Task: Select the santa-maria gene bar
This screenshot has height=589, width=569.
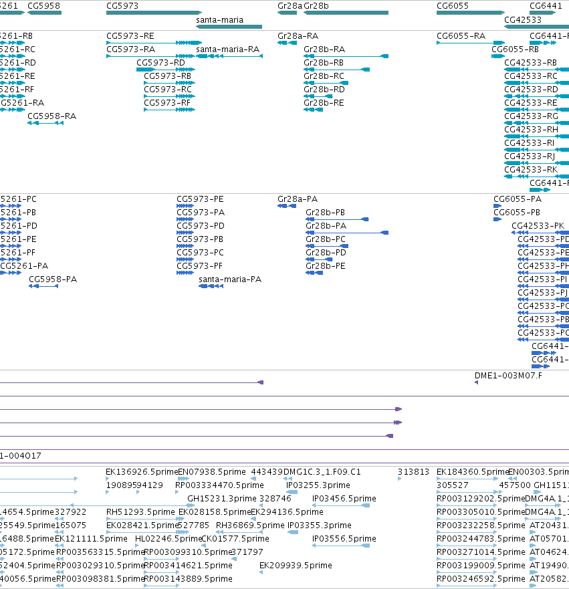Action: (229, 27)
